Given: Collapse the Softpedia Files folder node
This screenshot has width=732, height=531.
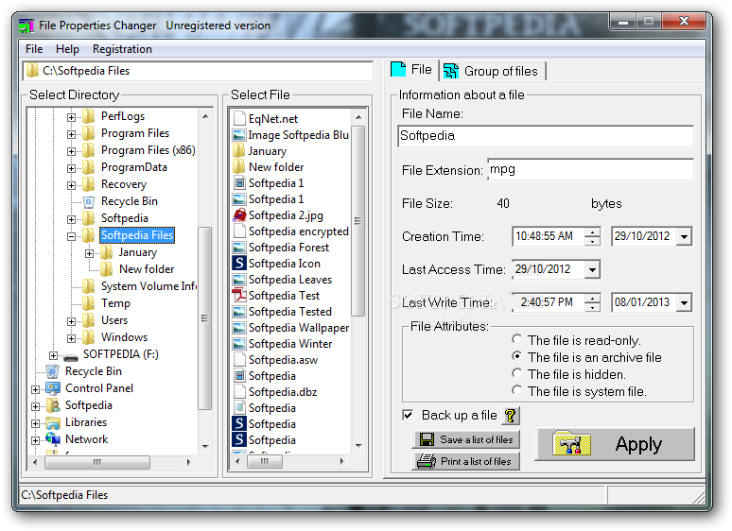Looking at the screenshot, I should tap(71, 236).
